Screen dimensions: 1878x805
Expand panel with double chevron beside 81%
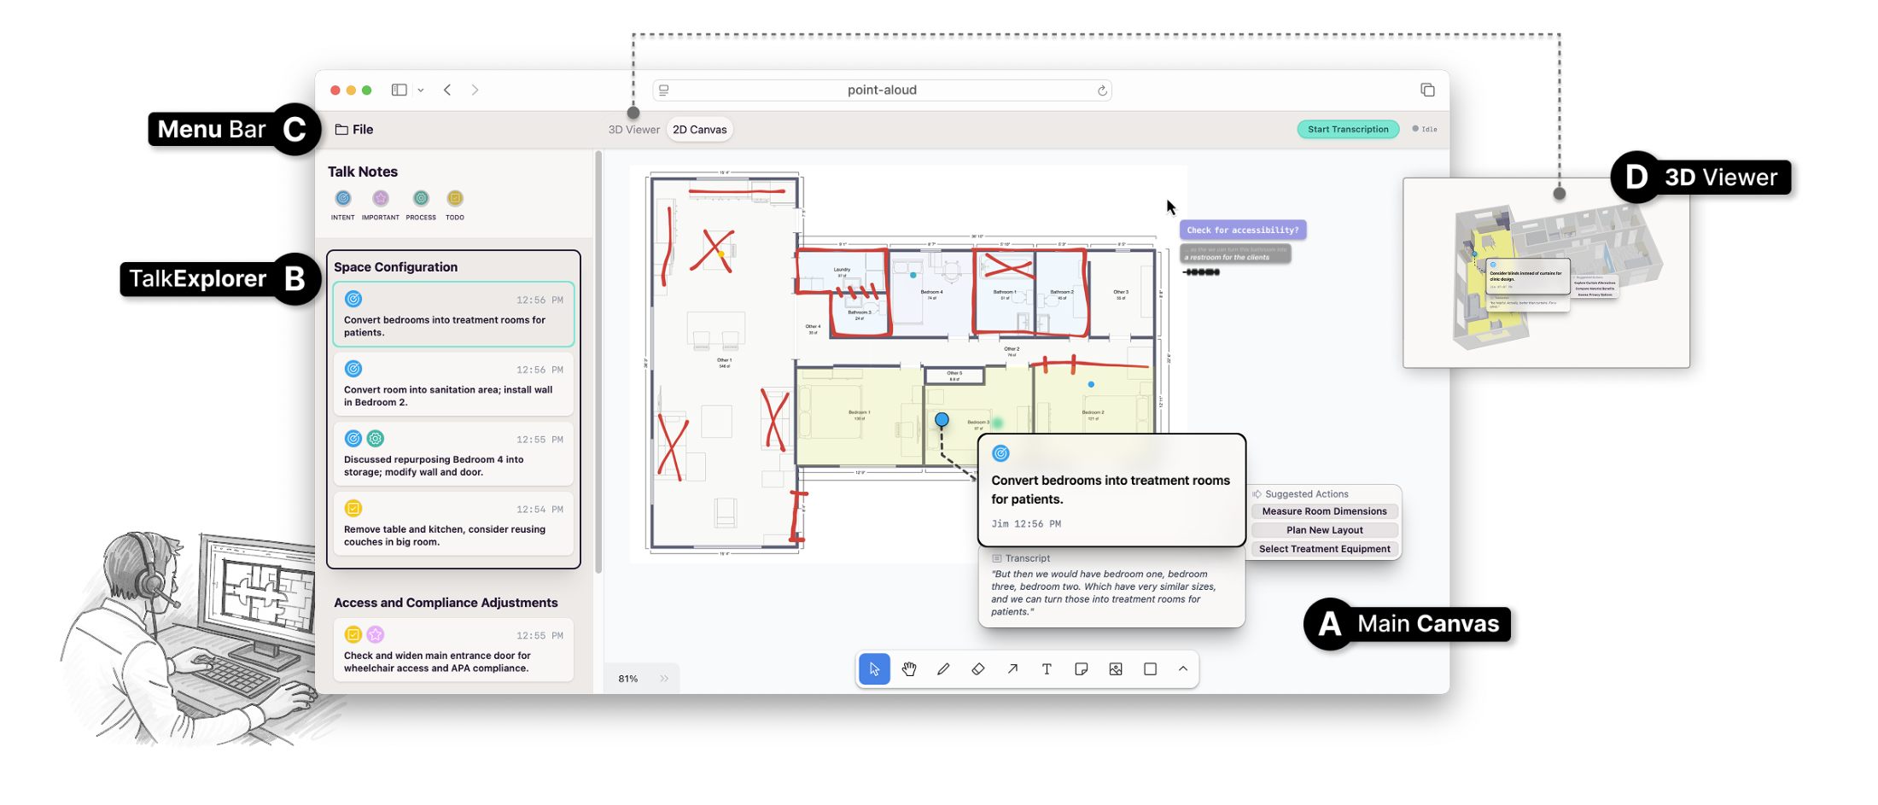pyautogui.click(x=664, y=679)
